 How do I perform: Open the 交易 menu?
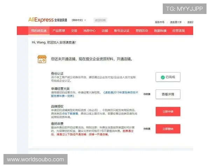coord(74,31)
